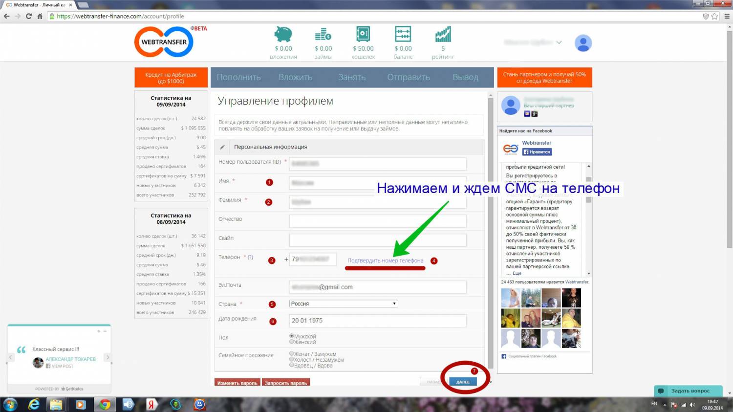
Task: Click the Дата рождения field
Action: click(x=378, y=321)
